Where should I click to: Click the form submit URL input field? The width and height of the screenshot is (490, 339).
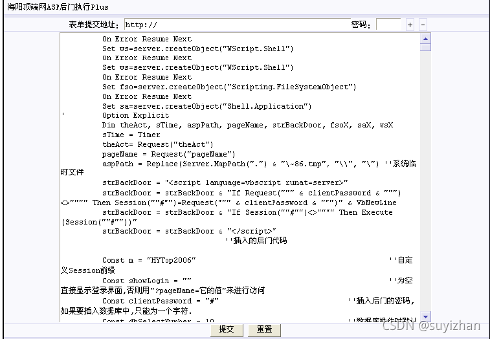tap(238, 25)
